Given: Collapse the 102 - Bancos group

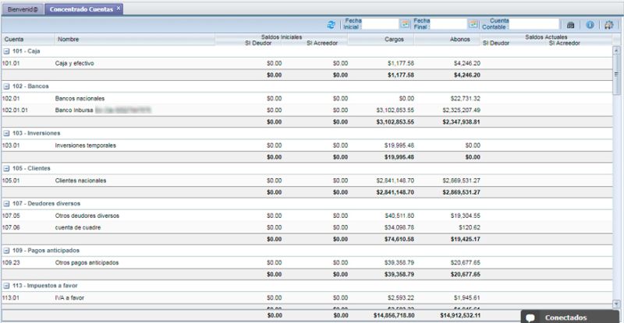Looking at the screenshot, I should [x=6, y=86].
